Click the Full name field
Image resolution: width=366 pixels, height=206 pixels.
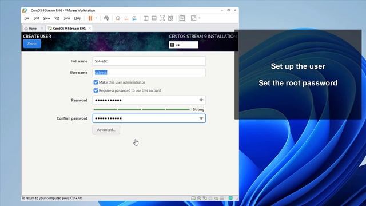149,61
